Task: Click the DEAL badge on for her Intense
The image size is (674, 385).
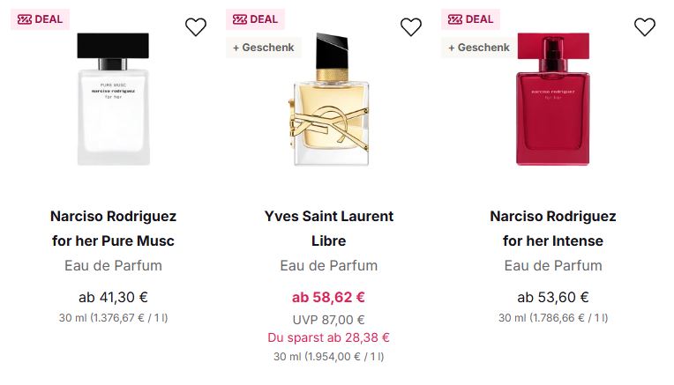Action: [471, 19]
